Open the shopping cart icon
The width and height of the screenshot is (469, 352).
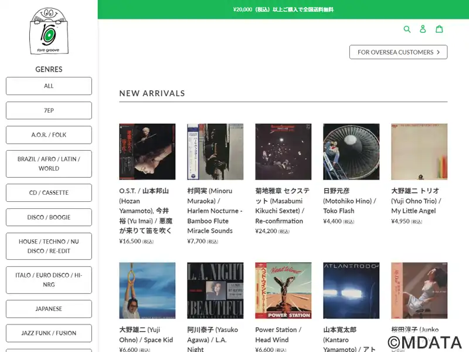[439, 29]
